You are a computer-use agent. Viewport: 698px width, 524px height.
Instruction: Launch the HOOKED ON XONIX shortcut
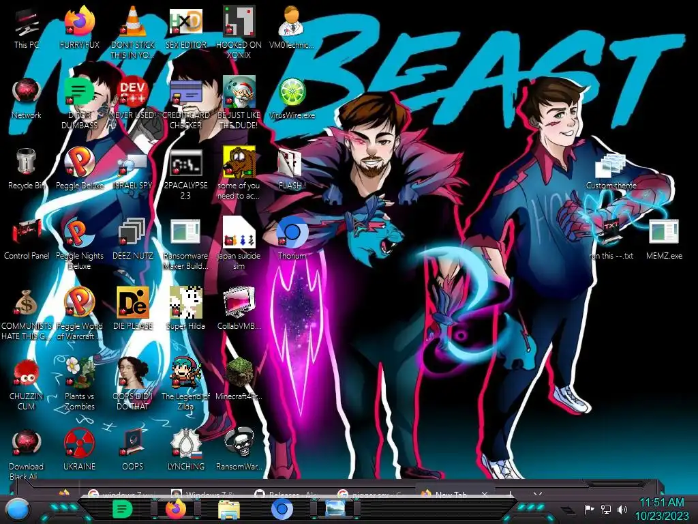[239, 32]
